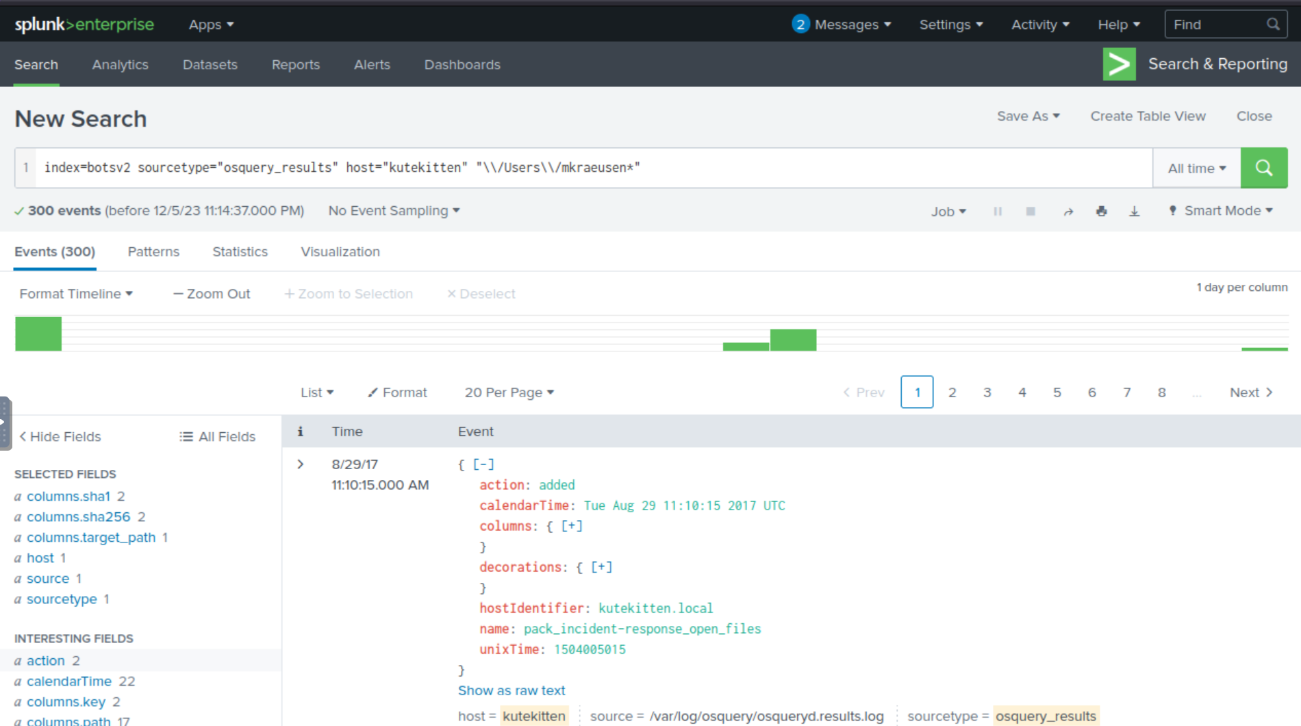Viewport: 1301px width, 726px height.
Task: Click host value kutekitten
Action: 534,716
